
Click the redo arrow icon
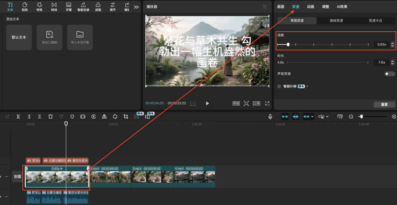[7, 116]
